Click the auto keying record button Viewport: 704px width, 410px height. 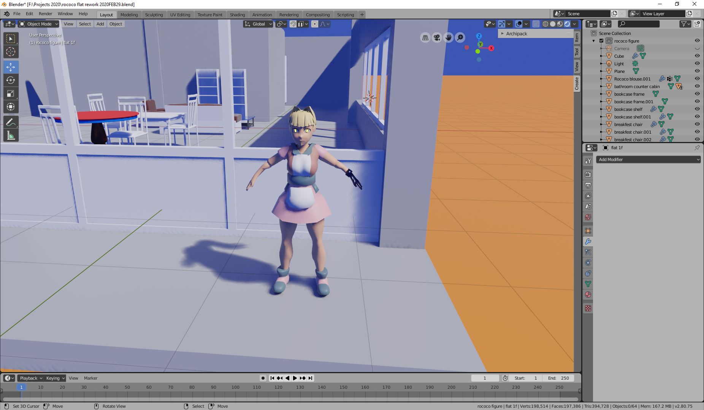(263, 378)
